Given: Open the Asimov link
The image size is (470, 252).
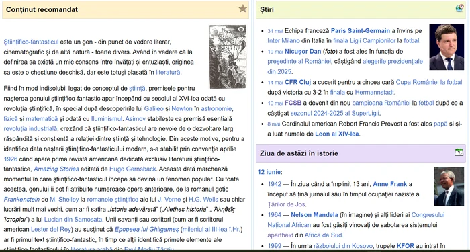Looking at the screenshot, I should (x=136, y=118).
